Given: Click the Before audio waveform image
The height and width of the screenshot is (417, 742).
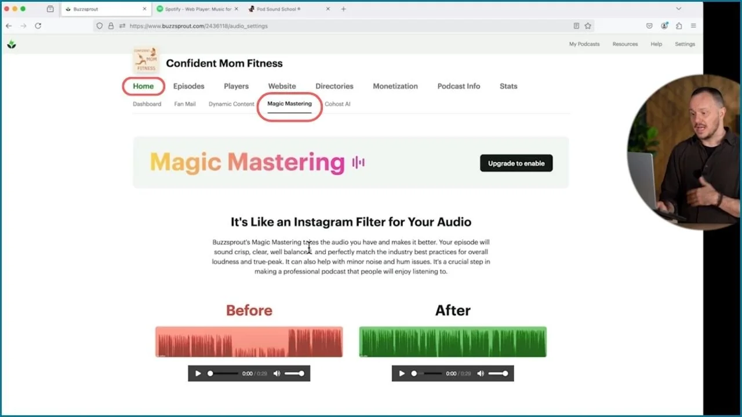Looking at the screenshot, I should 249,342.
